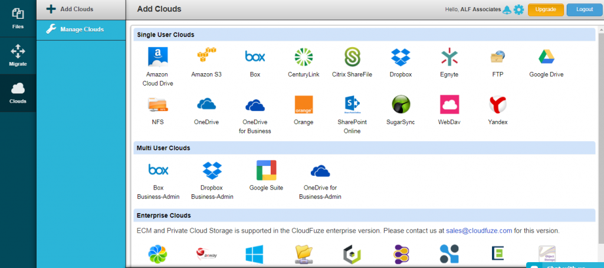Choose the OneDrive personal cloud
Screen dimensions: 604x268
(206, 104)
